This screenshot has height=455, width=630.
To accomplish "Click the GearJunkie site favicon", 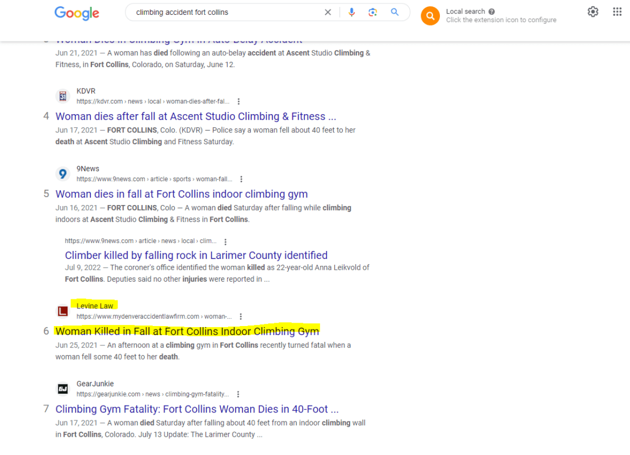I will point(62,389).
